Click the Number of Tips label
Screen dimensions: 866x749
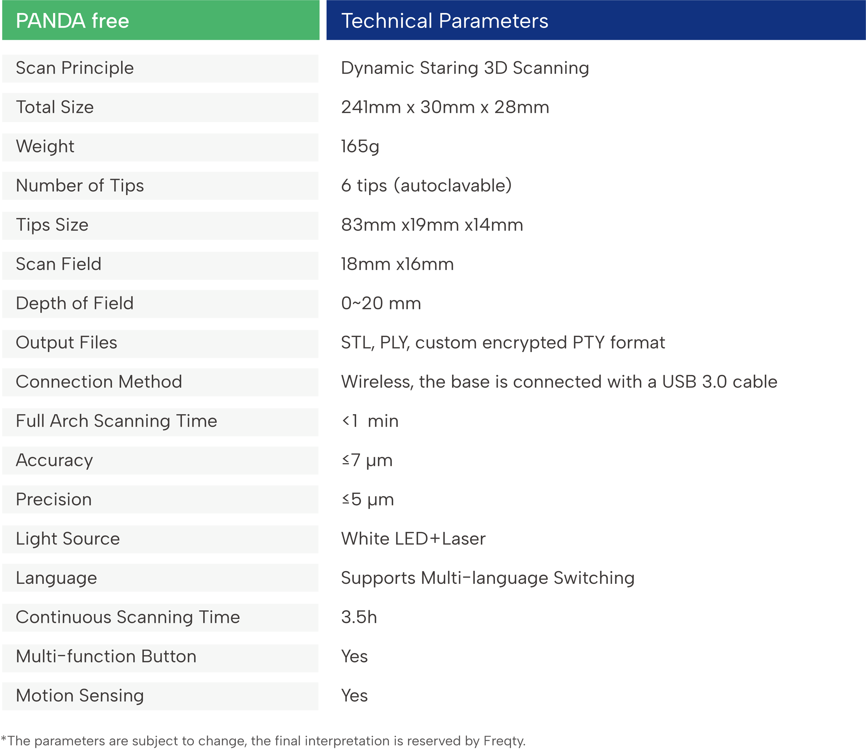[x=160, y=186]
